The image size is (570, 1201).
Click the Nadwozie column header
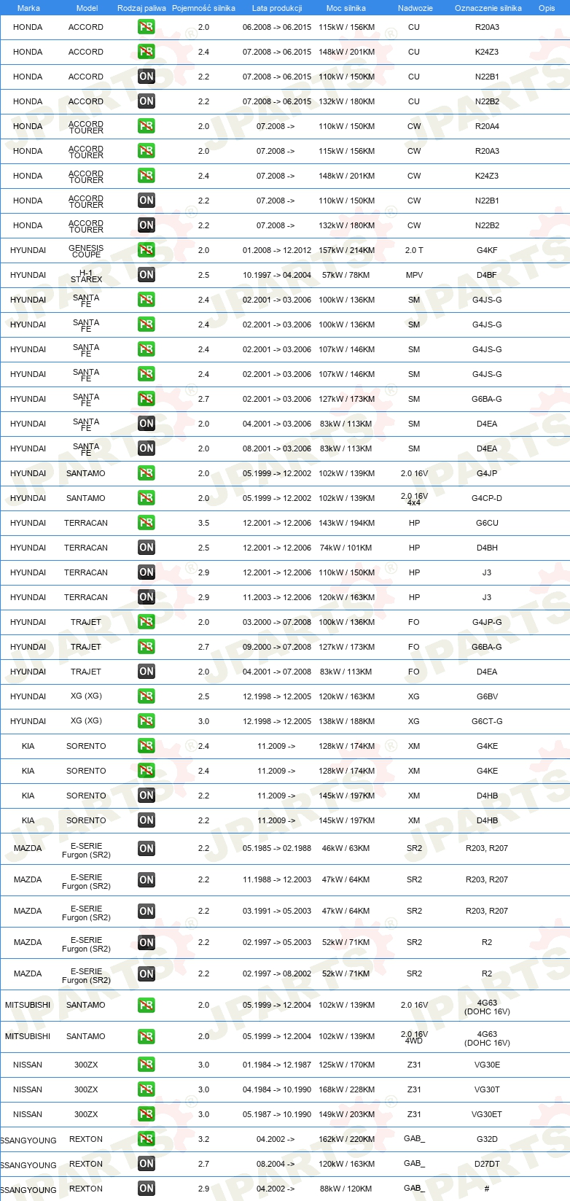click(x=415, y=8)
